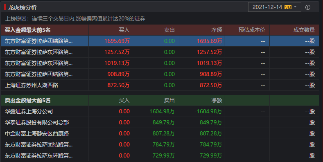323x162 pixels.
Task: Click 卖出 header in the 买入金额最大前5名 section
Action: pyautogui.click(x=169, y=30)
